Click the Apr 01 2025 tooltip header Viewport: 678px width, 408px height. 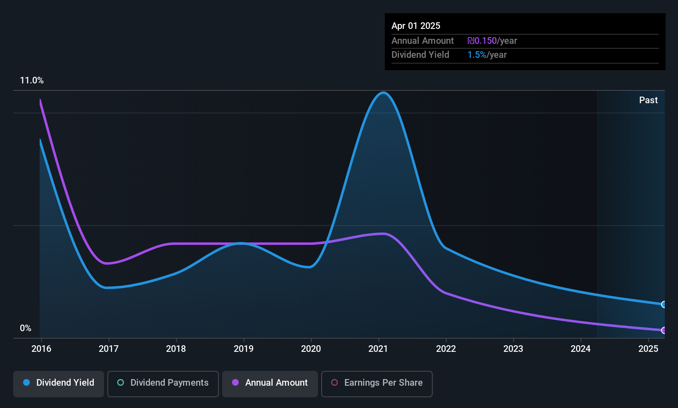[x=416, y=26]
